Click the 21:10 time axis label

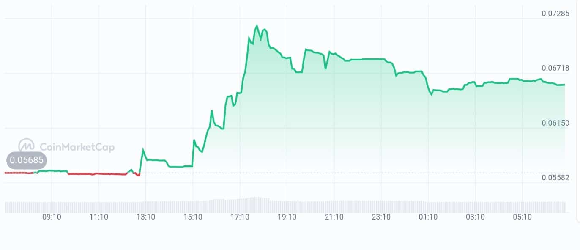334,217
